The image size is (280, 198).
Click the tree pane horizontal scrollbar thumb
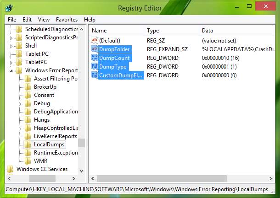click(x=43, y=178)
